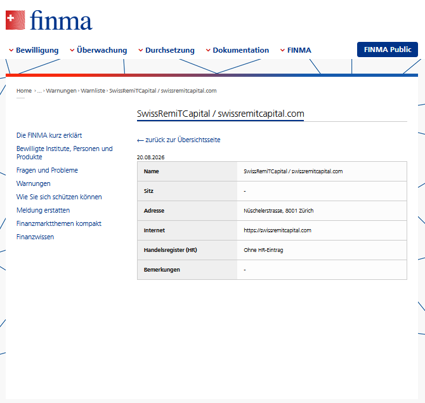Open Die FINMA kurz erklärt sidebar link
425x403 pixels.
click(x=49, y=135)
